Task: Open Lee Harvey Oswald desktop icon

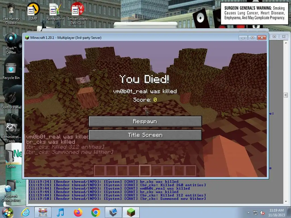Action: click(11, 14)
